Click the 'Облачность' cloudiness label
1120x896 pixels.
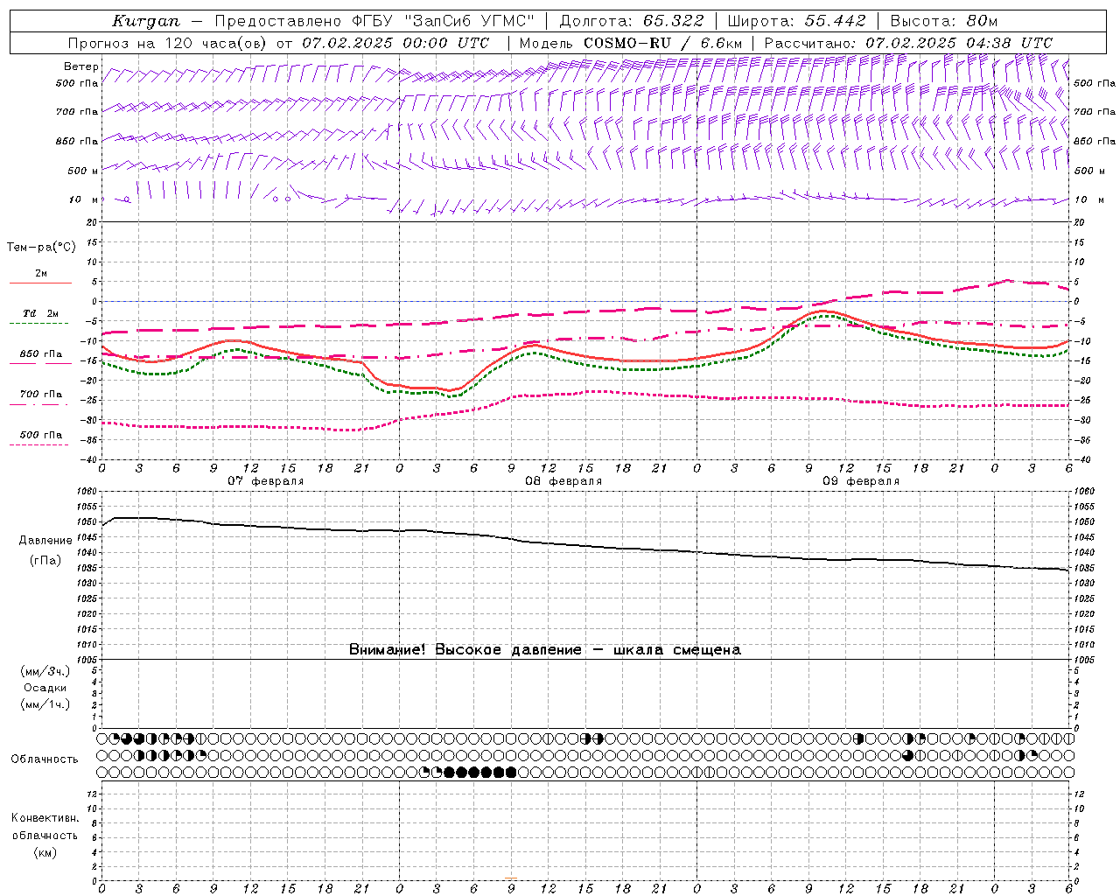coord(45,759)
